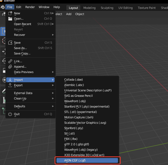The height and width of the screenshot is (165, 168).
Task: Import Motion Capture (.bvh)
Action: tap(87, 117)
